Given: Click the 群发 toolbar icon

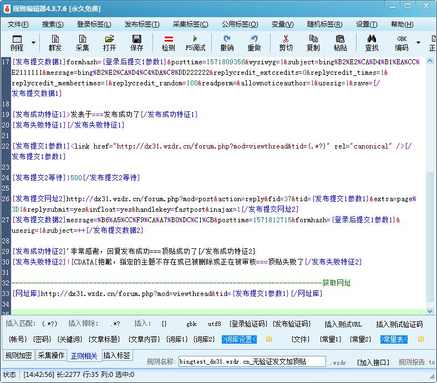Looking at the screenshot, I should (55, 43).
